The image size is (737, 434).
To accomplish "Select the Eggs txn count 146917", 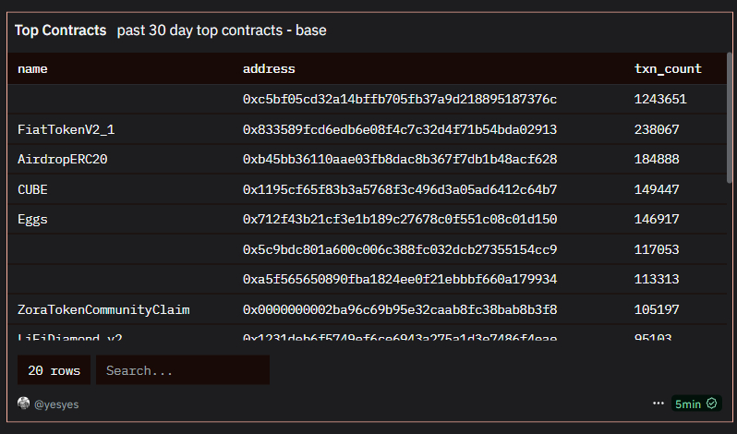I will click(x=657, y=220).
